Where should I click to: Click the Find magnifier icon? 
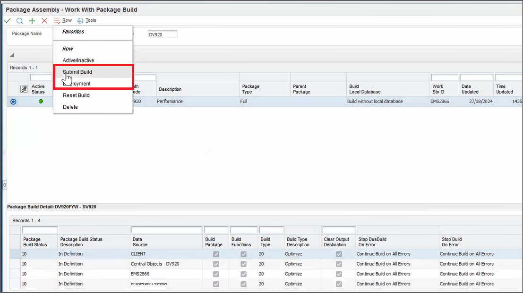(20, 21)
